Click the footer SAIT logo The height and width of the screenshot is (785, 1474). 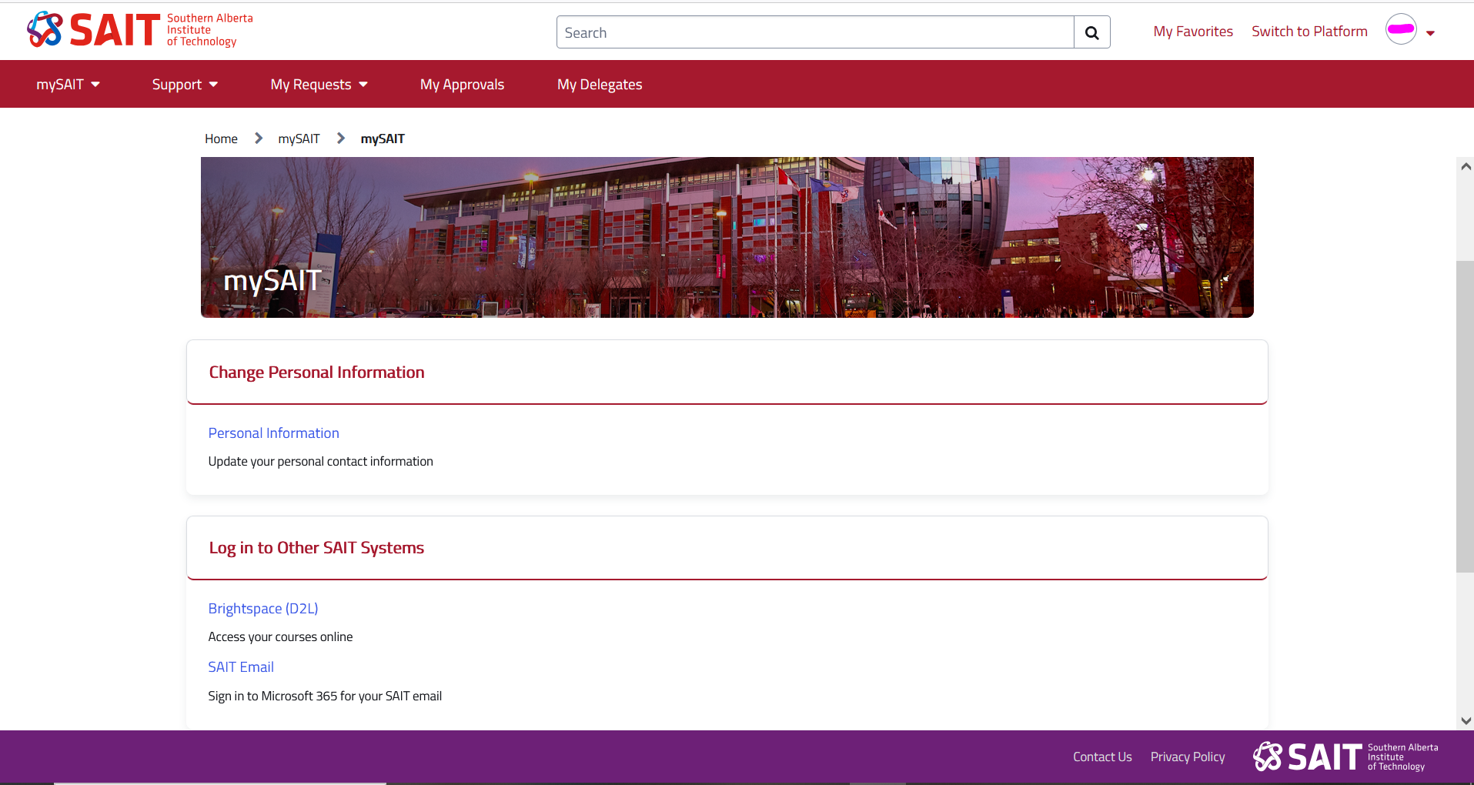point(1345,757)
